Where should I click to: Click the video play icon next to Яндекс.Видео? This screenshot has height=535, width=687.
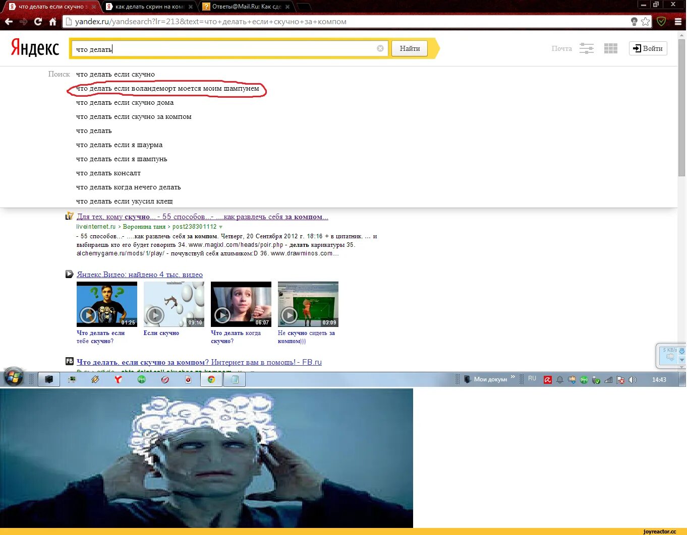point(70,274)
